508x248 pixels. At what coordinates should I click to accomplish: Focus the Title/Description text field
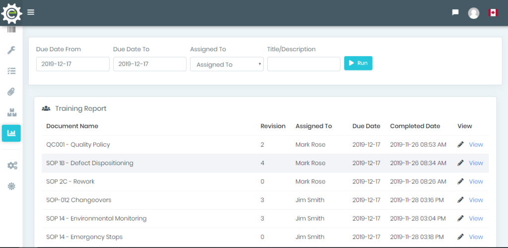tap(304, 64)
